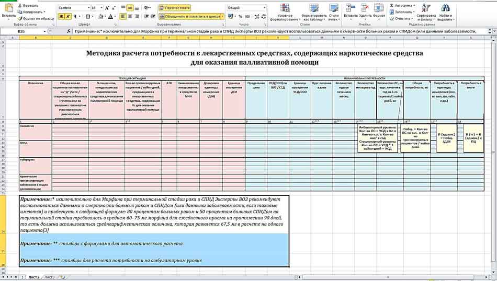Screen dimensions: 497x281
Task: Decrease font size with the small A icon
Action: [x=114, y=8]
